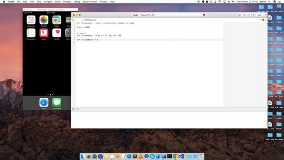
Task: Open the Window menu
Action: (103, 2)
